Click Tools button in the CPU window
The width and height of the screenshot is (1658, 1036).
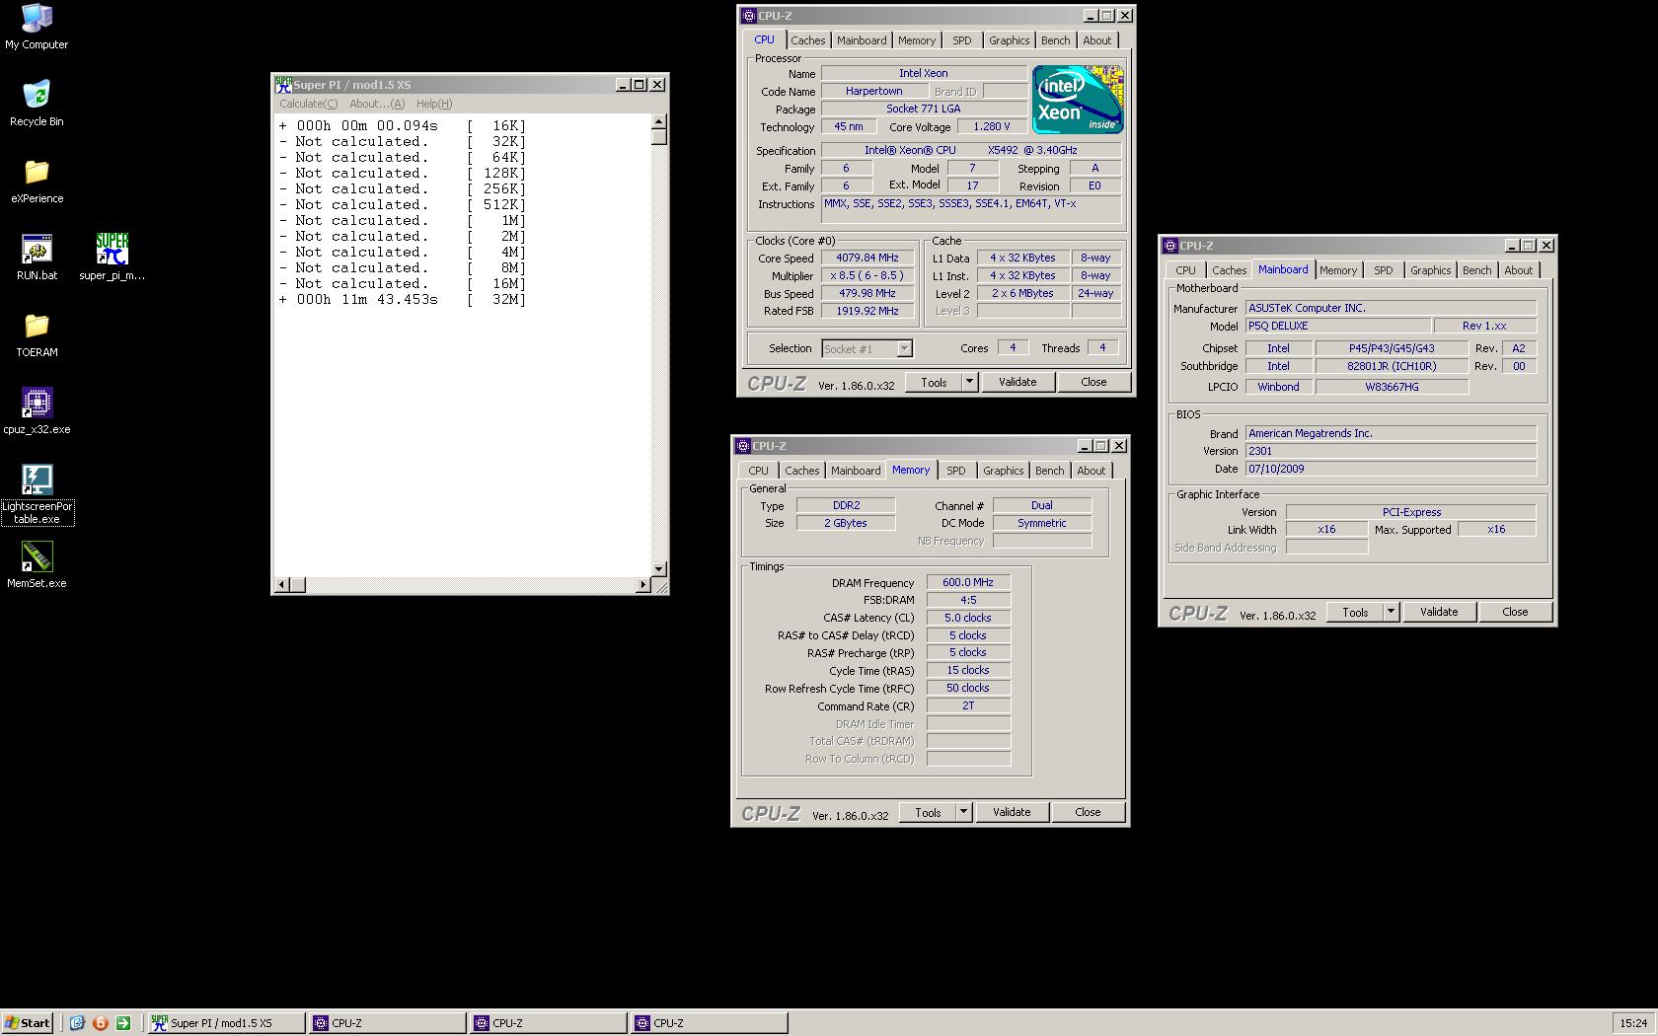pos(934,382)
